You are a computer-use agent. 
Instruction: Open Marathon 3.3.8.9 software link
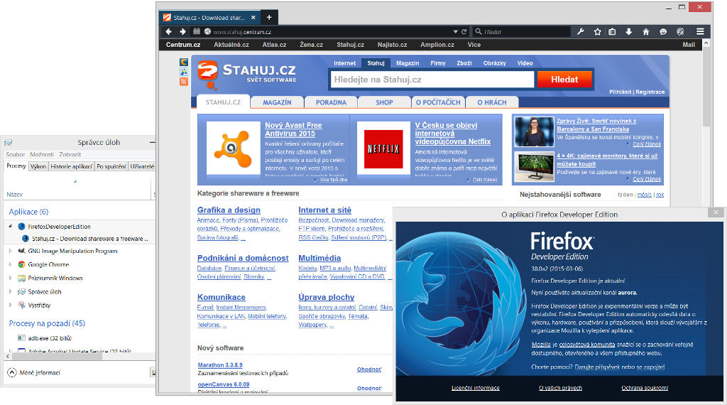point(220,365)
